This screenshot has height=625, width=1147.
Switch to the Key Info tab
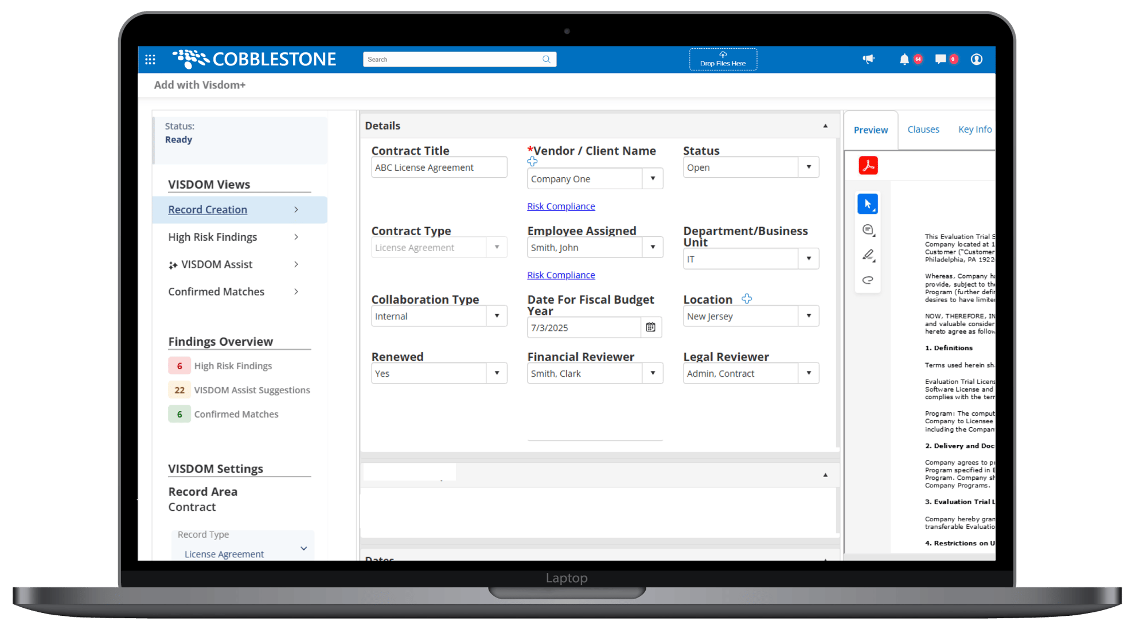tap(975, 130)
